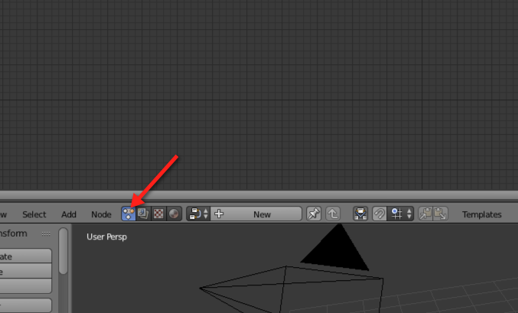Click the New node tree button
Image resolution: width=518 pixels, height=313 pixels.
point(256,214)
